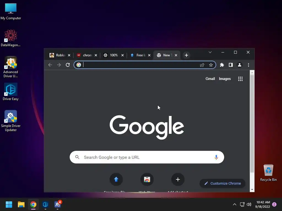Reload the current Chrome page
The height and width of the screenshot is (211, 282).
click(68, 65)
